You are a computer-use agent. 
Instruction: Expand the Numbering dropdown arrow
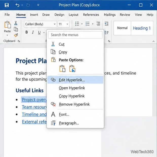[93, 24]
